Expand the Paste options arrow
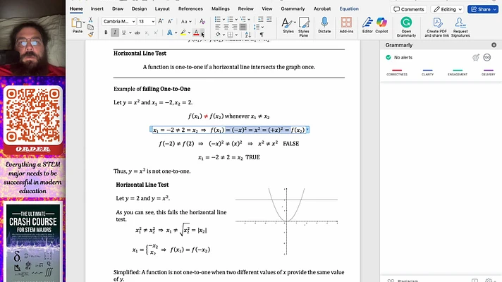Image resolution: width=502 pixels, height=282 pixels. tap(84, 23)
